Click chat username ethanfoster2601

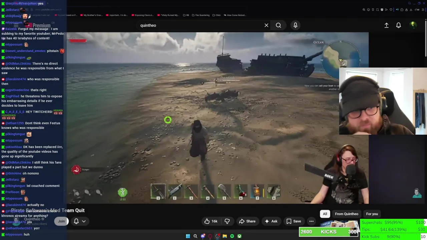pos(19,228)
